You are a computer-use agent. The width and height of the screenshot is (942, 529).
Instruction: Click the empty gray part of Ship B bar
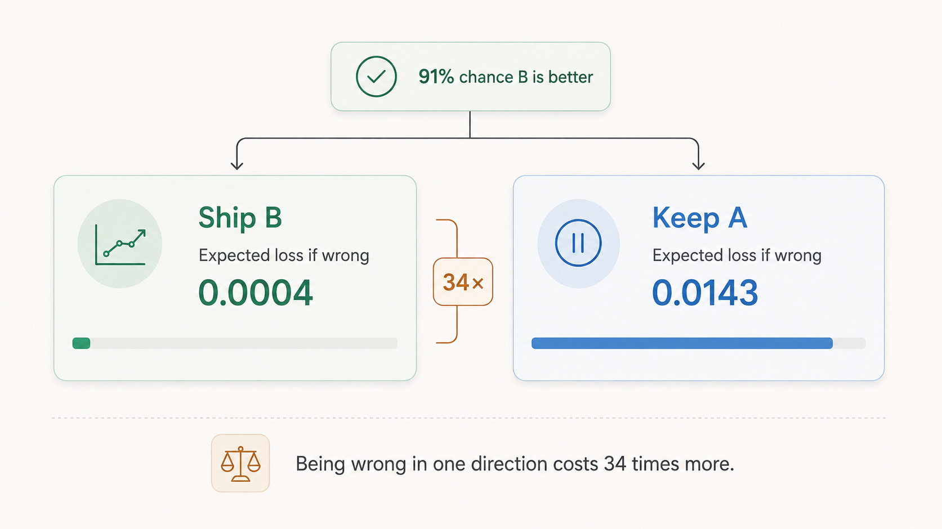[x=244, y=343]
